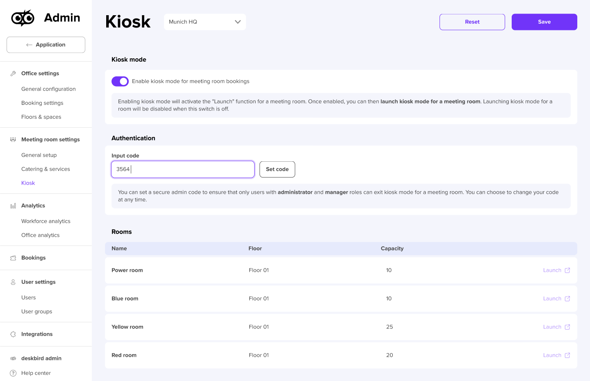Select Workforce analytics in the sidebar
Screen dimensions: 590x381
pyautogui.click(x=46, y=221)
